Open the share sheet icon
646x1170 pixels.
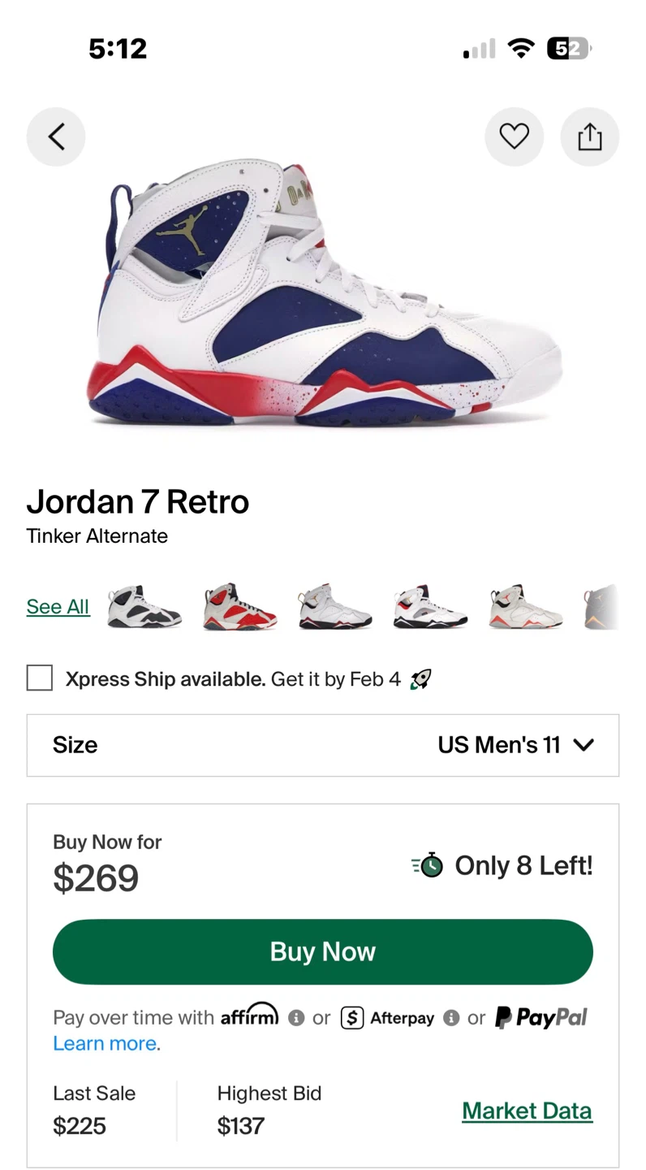(x=590, y=136)
